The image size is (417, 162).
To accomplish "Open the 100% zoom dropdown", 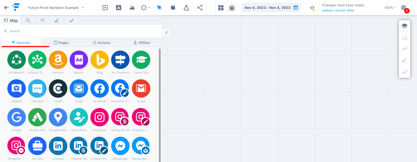I will pos(390,7).
